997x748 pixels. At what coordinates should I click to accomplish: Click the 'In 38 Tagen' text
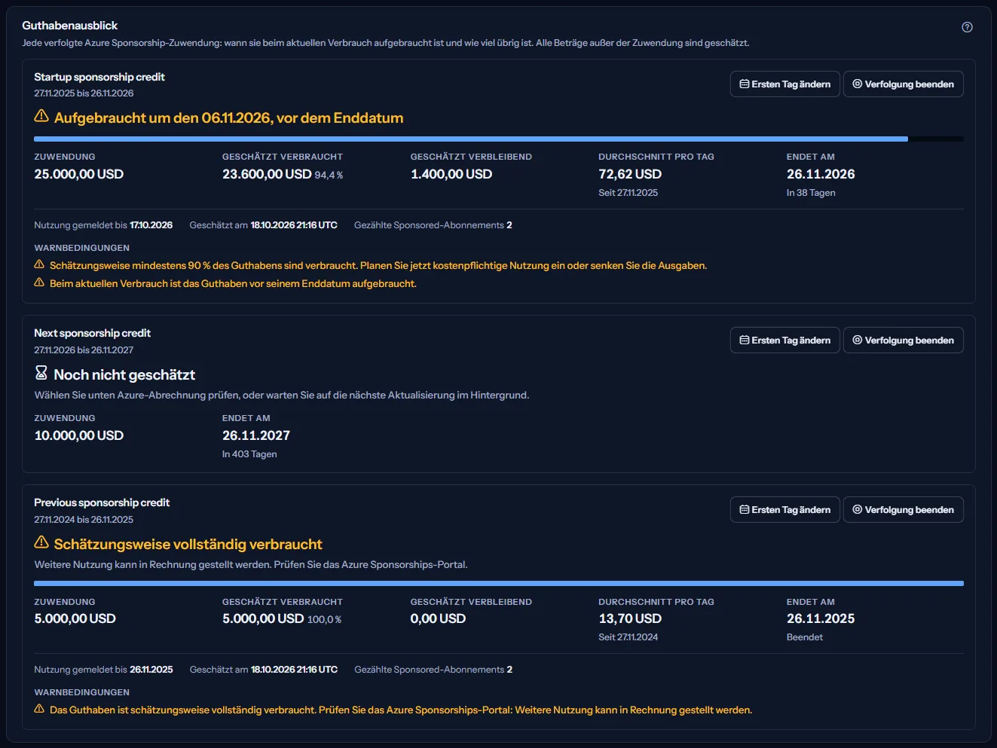click(811, 193)
